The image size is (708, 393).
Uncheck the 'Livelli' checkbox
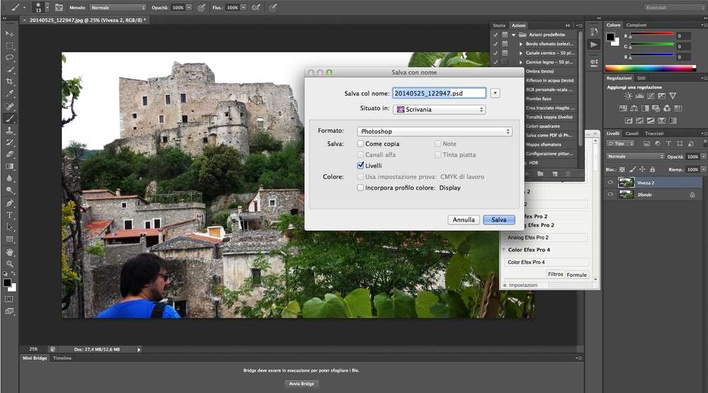361,166
